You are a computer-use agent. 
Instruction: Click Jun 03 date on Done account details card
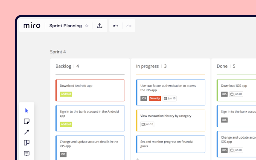coord(236,150)
